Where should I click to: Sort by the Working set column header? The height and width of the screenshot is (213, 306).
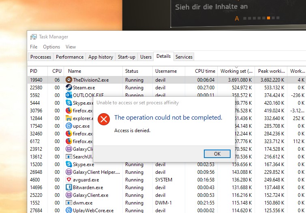pyautogui.click(x=236, y=71)
